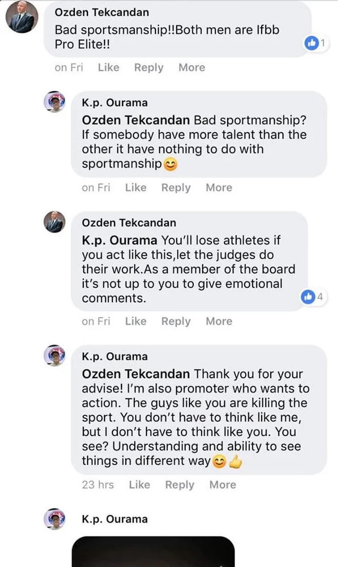
Task: Click Ozden Tekcandan's top comment profile picture
Action: [x=21, y=17]
